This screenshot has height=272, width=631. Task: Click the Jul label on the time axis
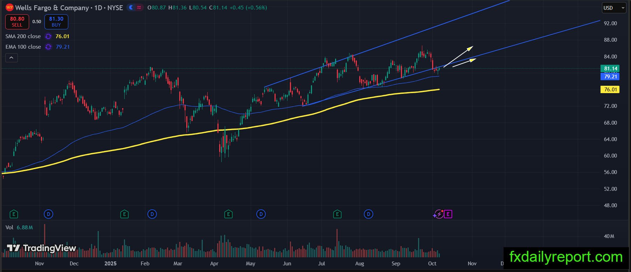click(321, 264)
